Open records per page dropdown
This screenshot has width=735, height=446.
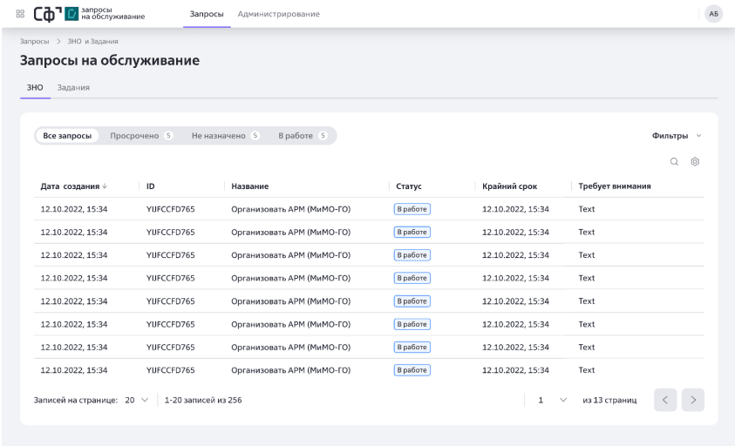(x=136, y=400)
